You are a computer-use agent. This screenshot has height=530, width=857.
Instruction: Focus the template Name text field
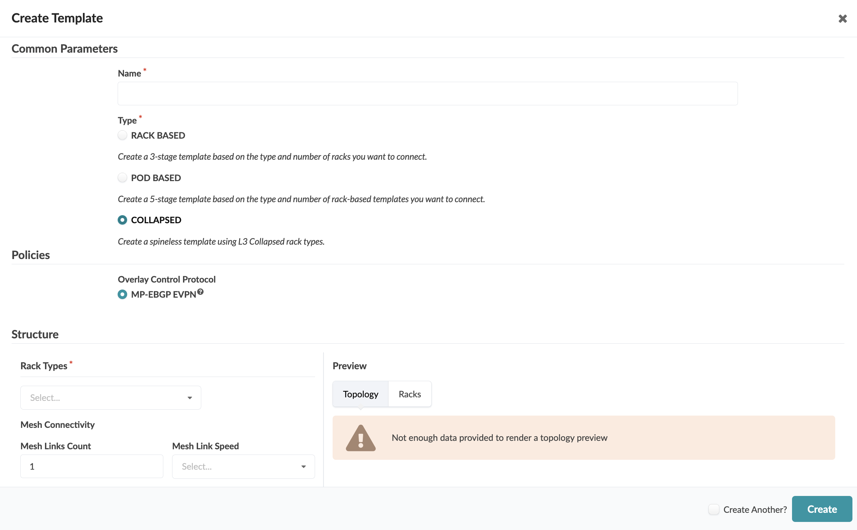tap(427, 94)
